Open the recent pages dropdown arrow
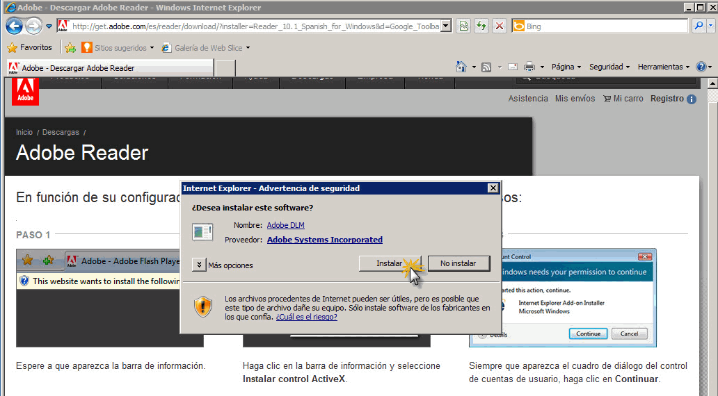Screen dimensions: 718x396 [49, 26]
